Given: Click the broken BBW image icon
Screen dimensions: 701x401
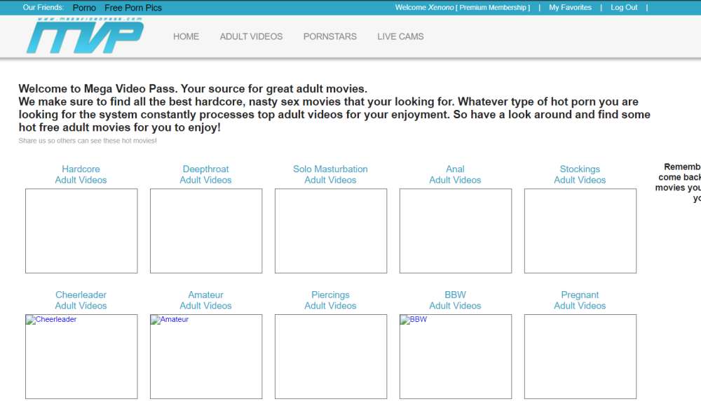Looking at the screenshot, I should [x=405, y=321].
